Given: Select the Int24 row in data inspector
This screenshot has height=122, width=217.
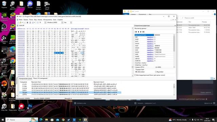Looking at the screenshot, I should (154, 46).
